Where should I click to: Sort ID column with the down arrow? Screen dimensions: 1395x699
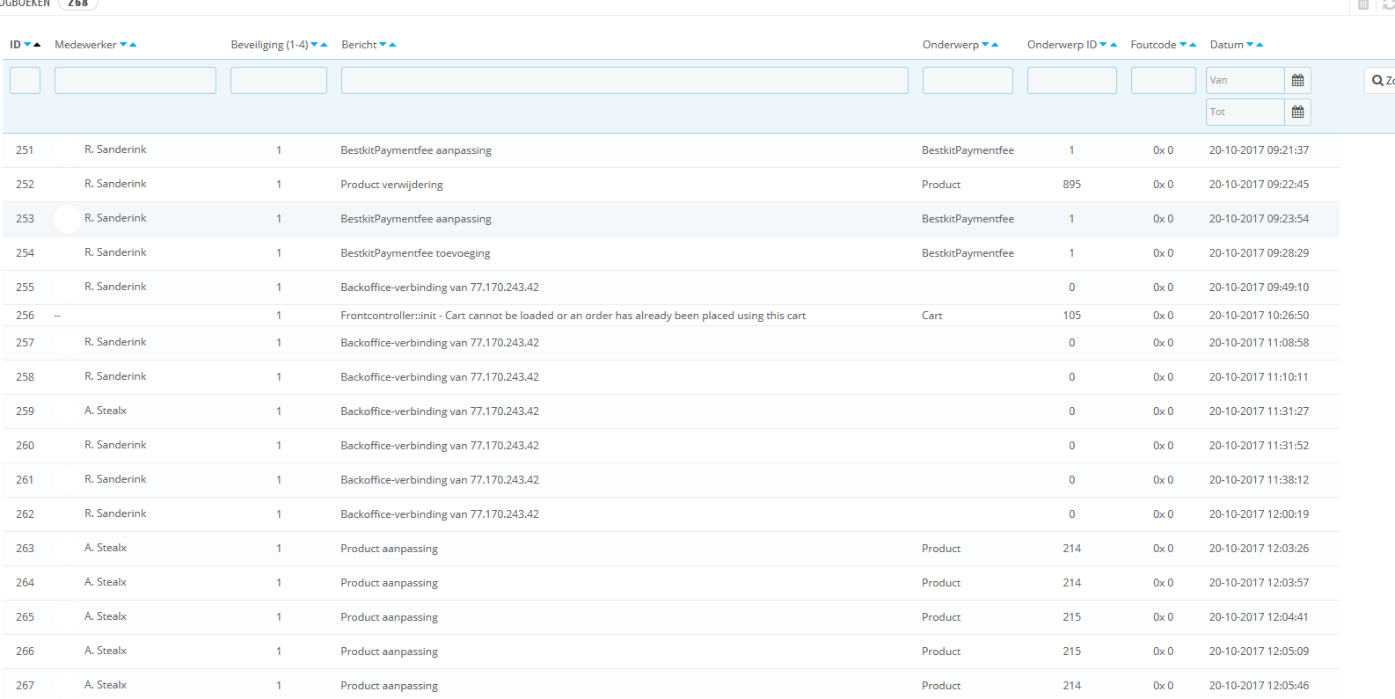tap(27, 45)
